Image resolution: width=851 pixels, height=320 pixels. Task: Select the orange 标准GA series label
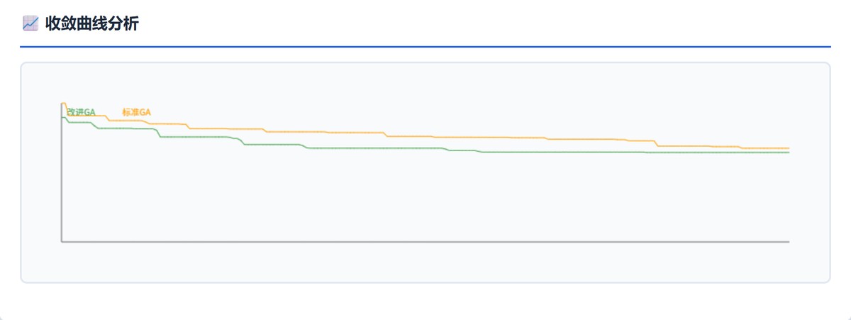pyautogui.click(x=136, y=112)
